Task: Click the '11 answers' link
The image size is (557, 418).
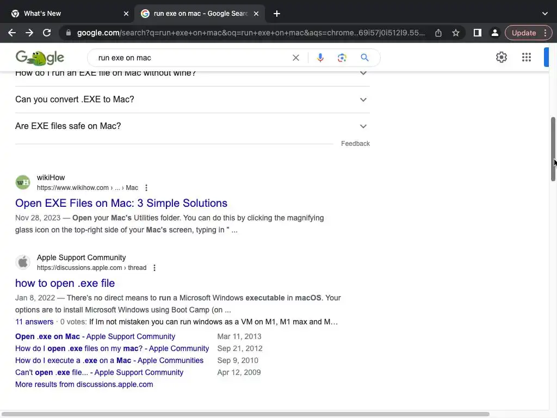Action: pyautogui.click(x=34, y=322)
